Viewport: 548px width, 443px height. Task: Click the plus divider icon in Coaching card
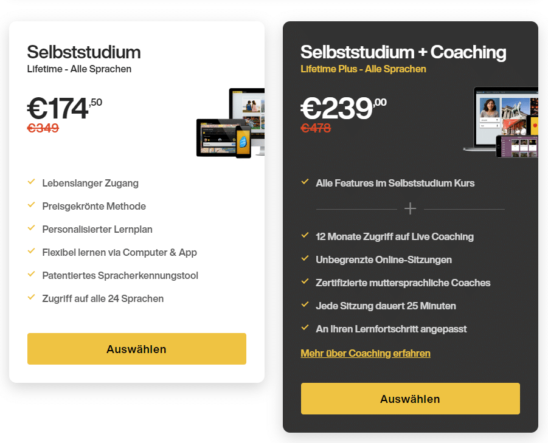point(410,209)
